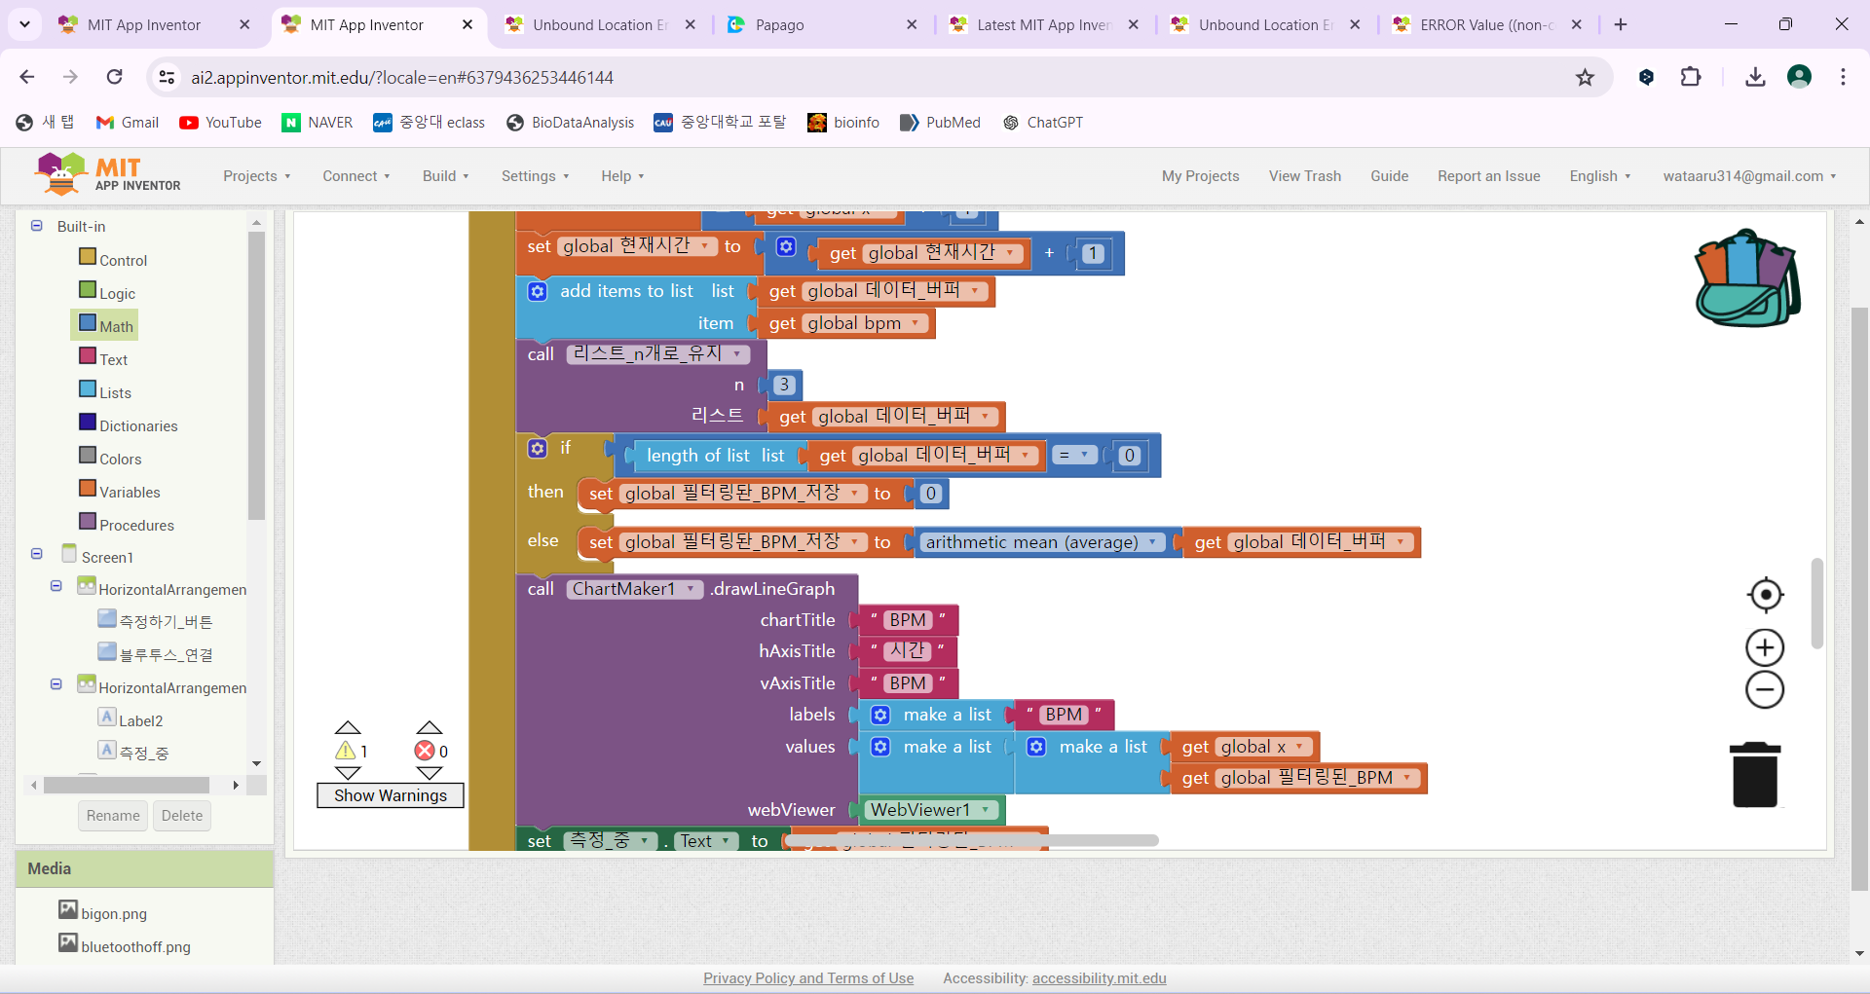1870x994 pixels.
Task: Collapse the Screen1 tree node
Action: pyautogui.click(x=37, y=554)
